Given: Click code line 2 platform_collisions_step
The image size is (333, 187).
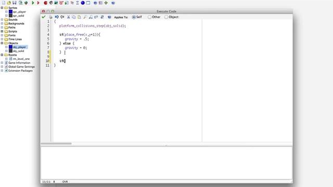Looking at the screenshot, I should click(x=93, y=26).
